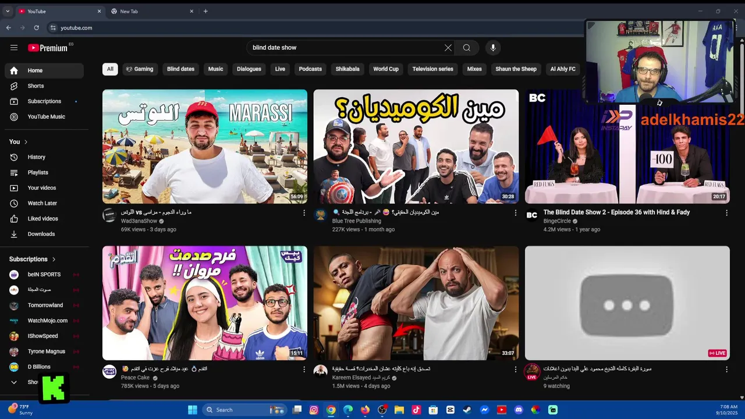The image size is (745, 419).
Task: Select the Al Ahly FC filter chip
Action: pos(563,69)
